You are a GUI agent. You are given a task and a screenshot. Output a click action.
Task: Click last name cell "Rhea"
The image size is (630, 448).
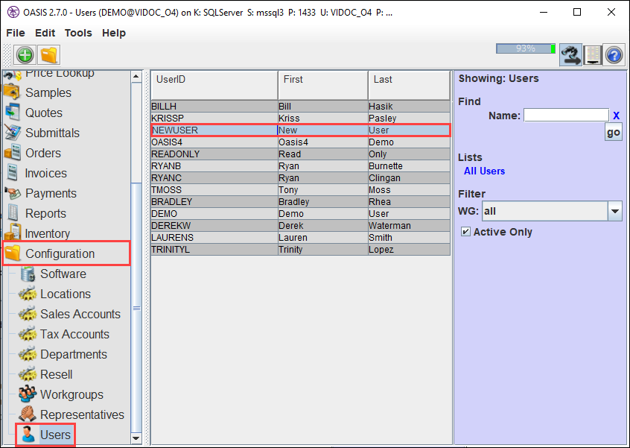409,201
